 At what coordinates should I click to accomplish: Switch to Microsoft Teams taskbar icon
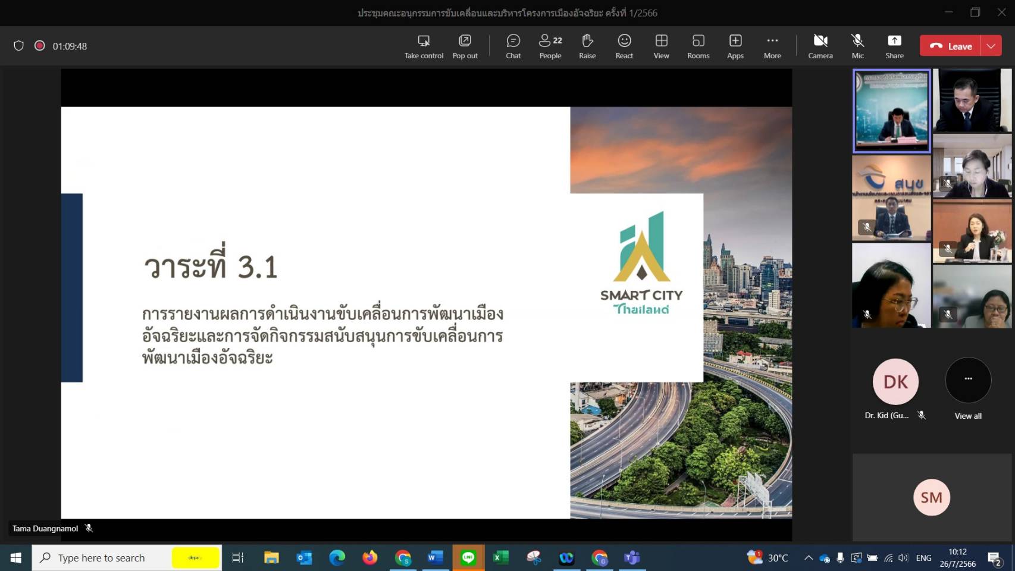632,558
